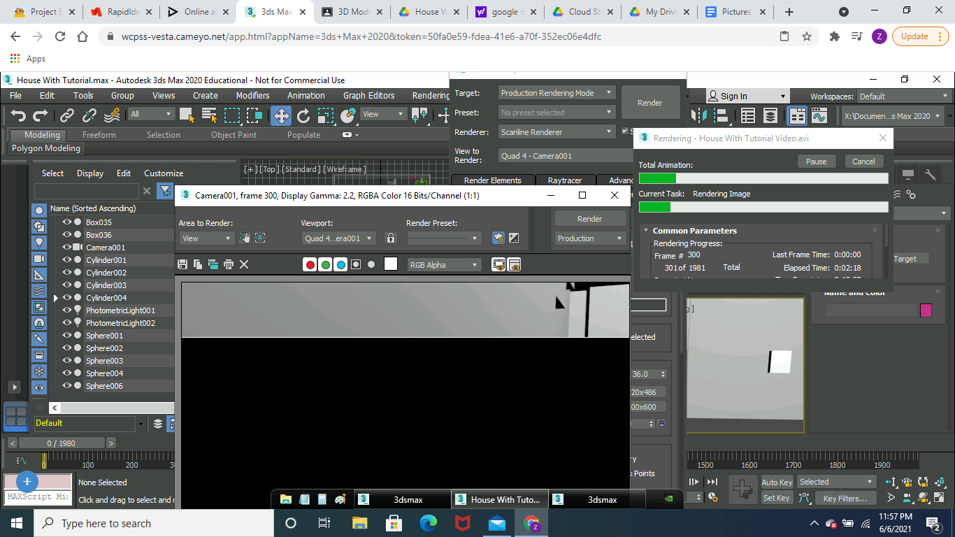
Task: Save rendered image via disk icon
Action: tap(182, 264)
